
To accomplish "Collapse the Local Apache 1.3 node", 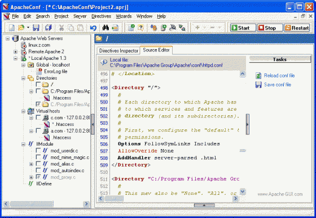I will (16, 58).
